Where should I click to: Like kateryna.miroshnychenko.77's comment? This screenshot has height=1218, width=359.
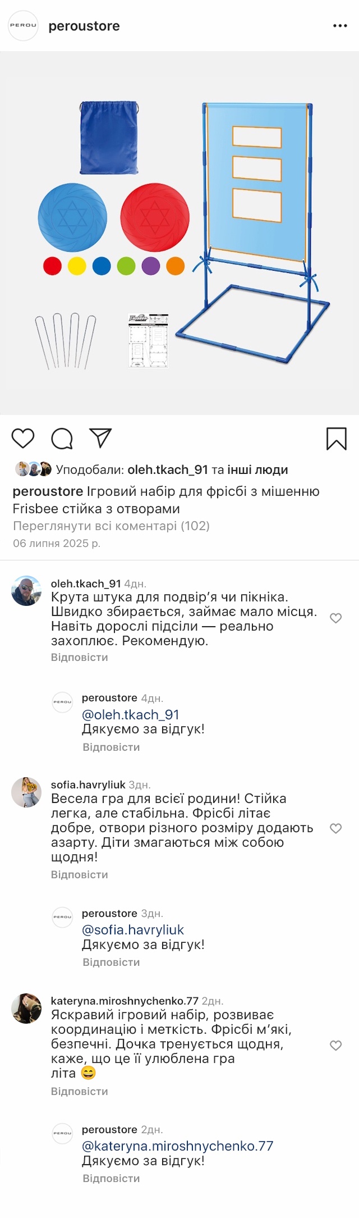pyautogui.click(x=336, y=1045)
